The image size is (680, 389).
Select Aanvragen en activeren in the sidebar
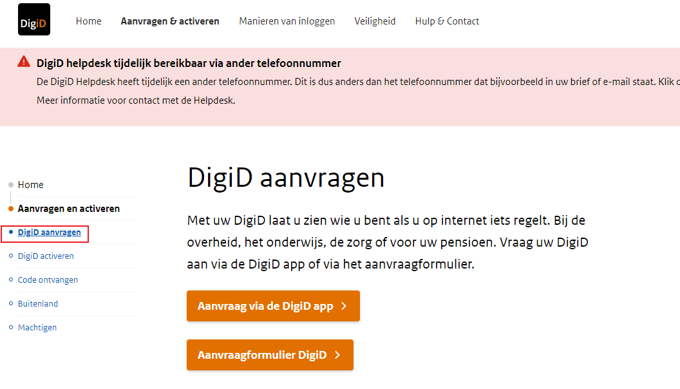[x=69, y=209]
